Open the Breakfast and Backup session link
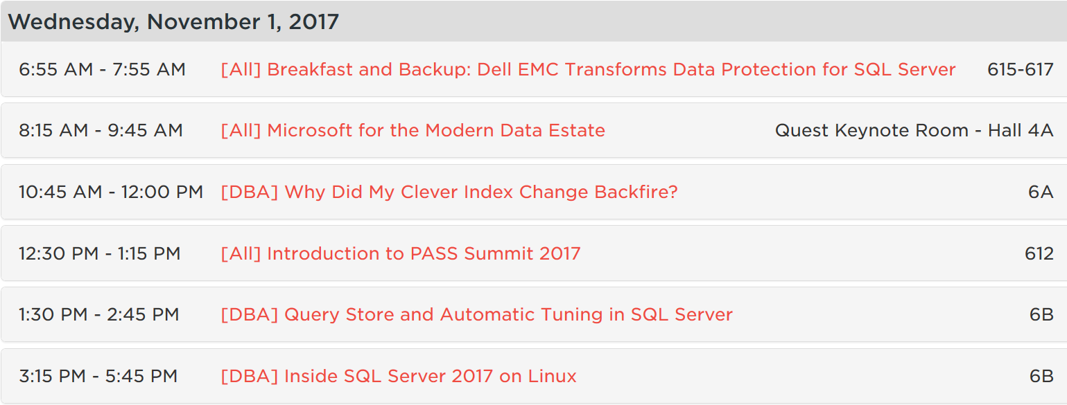The height and width of the screenshot is (405, 1067). click(588, 70)
